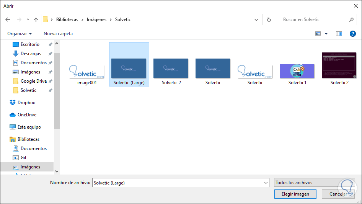Open the file name dropdown arrow

click(x=266, y=183)
